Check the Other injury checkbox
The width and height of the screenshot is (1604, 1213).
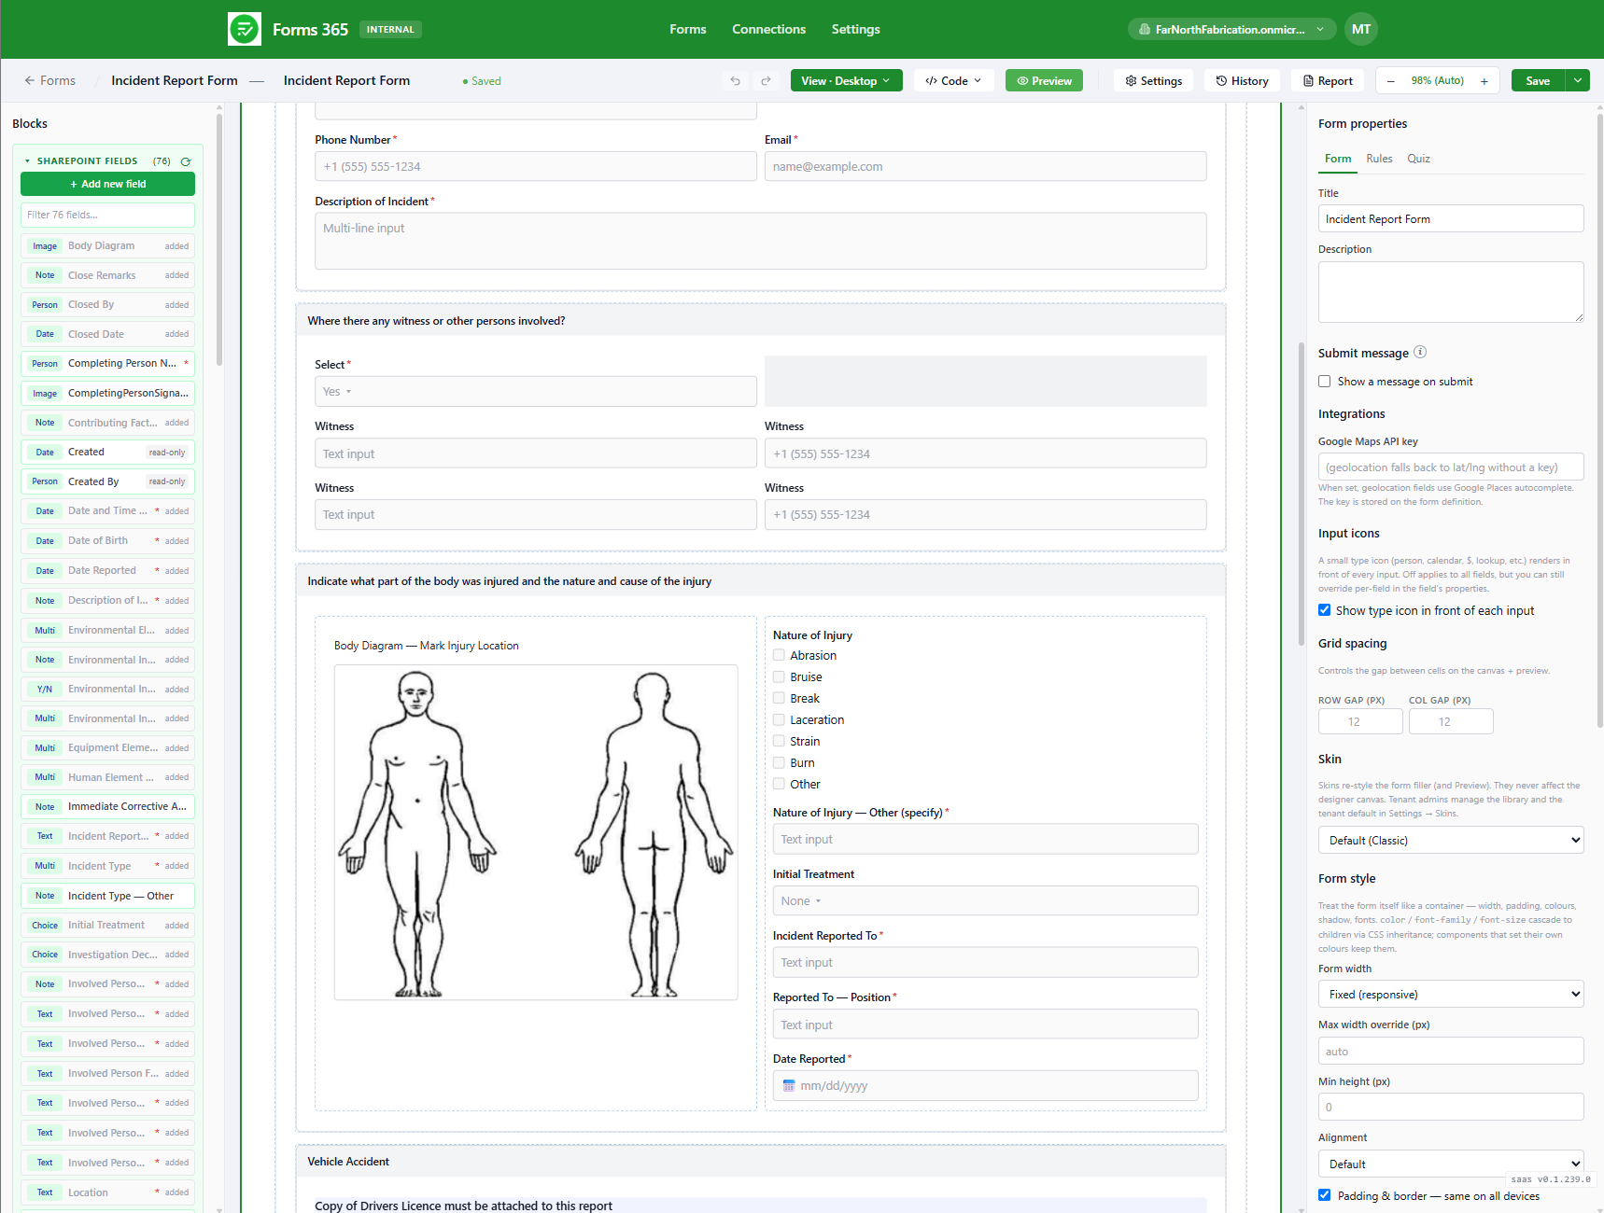click(x=779, y=784)
